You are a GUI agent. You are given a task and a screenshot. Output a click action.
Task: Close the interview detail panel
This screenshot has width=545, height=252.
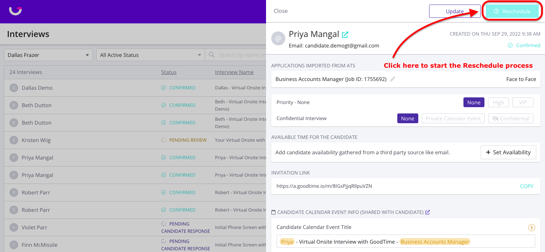coord(281,11)
